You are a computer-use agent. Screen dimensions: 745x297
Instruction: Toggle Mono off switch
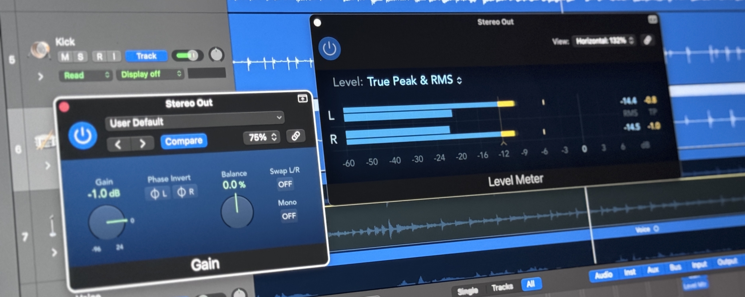click(288, 216)
